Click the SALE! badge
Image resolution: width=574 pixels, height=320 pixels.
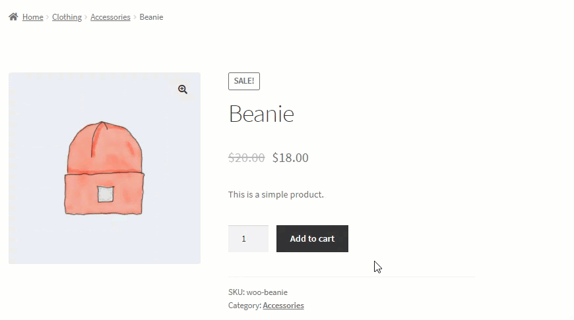(244, 81)
